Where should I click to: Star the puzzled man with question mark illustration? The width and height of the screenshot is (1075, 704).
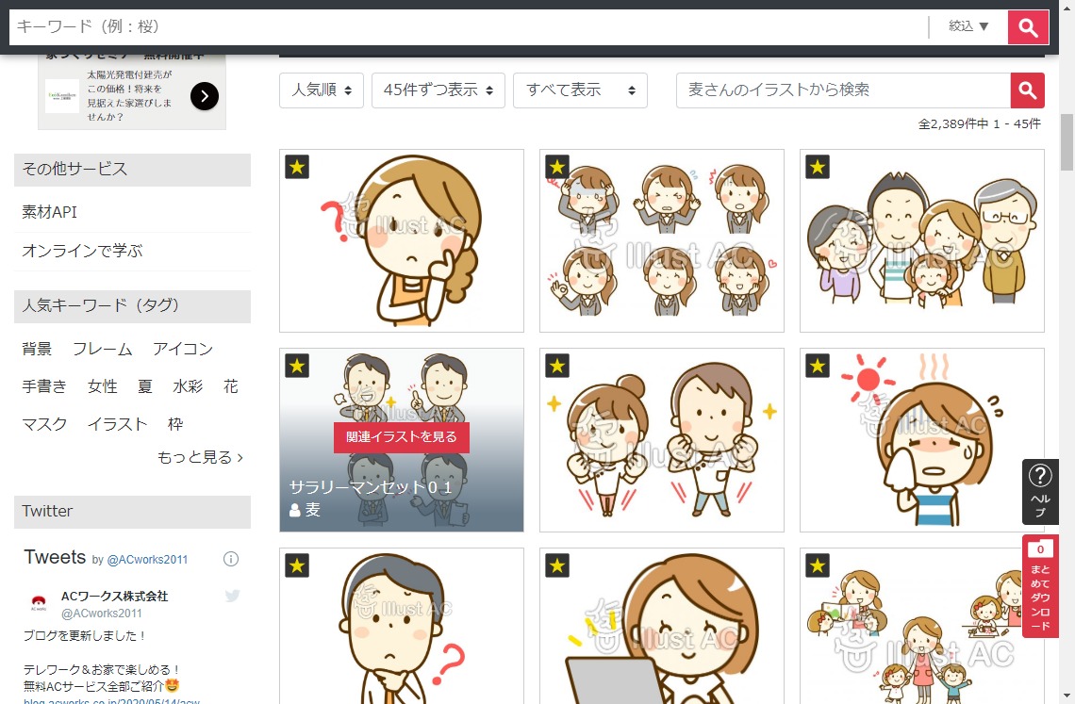[297, 565]
